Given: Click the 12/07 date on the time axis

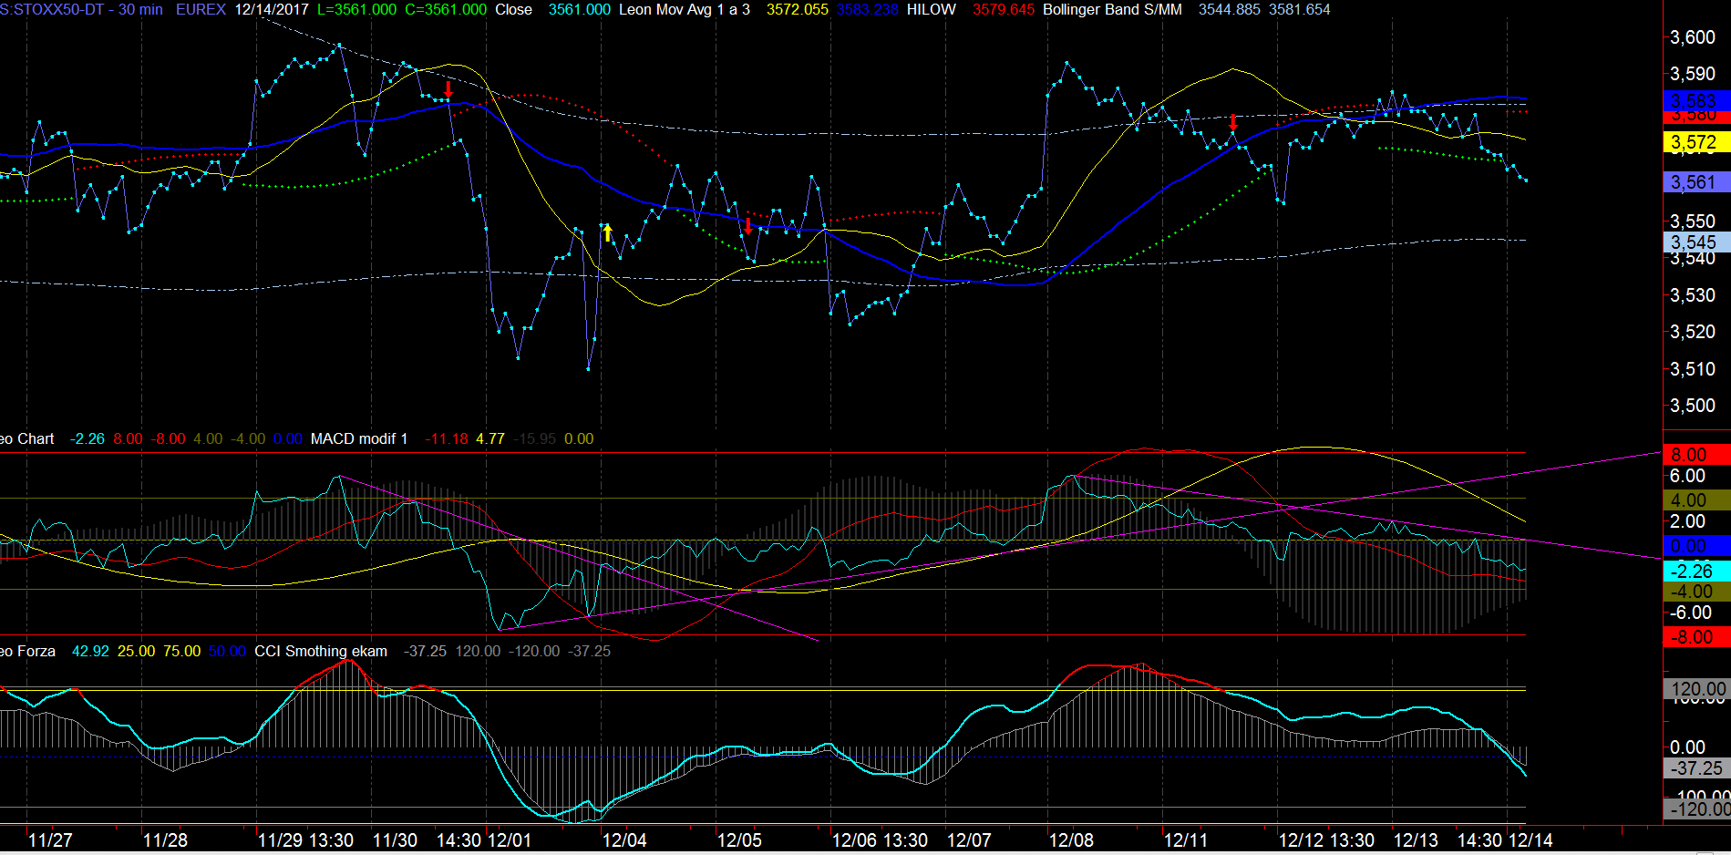Looking at the screenshot, I should click(969, 840).
